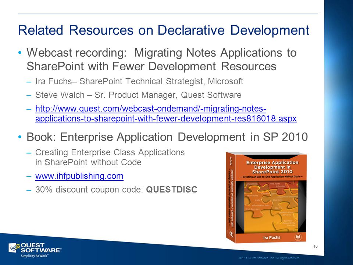Viewport: 353px width, 265px height.
Task: Click the 30% discount coupon code text
Action: coord(116,190)
